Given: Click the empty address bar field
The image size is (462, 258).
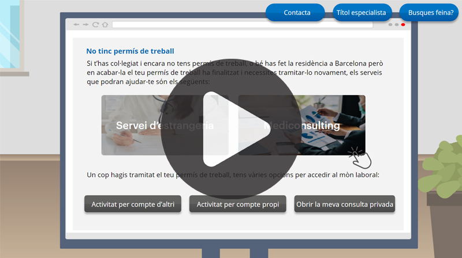Looking at the screenshot, I should coord(248,25).
